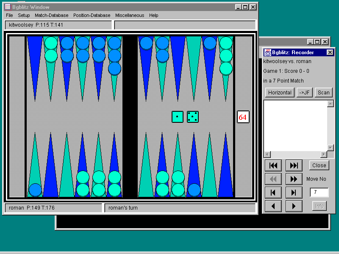This screenshot has height=254, width=339.
Task: Click the ->JF export button
Action: click(x=304, y=92)
